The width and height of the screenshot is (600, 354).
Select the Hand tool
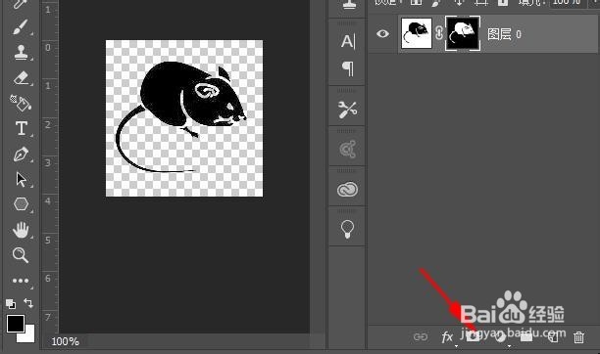(21, 230)
